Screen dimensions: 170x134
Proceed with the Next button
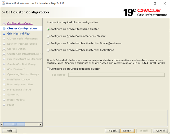coord(127,131)
